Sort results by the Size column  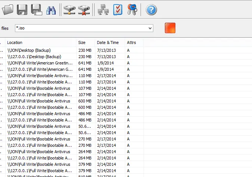click(x=85, y=42)
